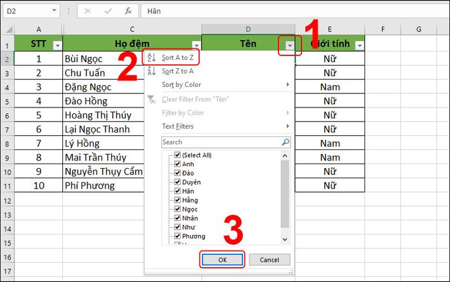The height and width of the screenshot is (282, 450).
Task: Select column F header
Action: [383, 30]
